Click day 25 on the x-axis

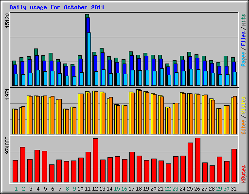pos(190,189)
